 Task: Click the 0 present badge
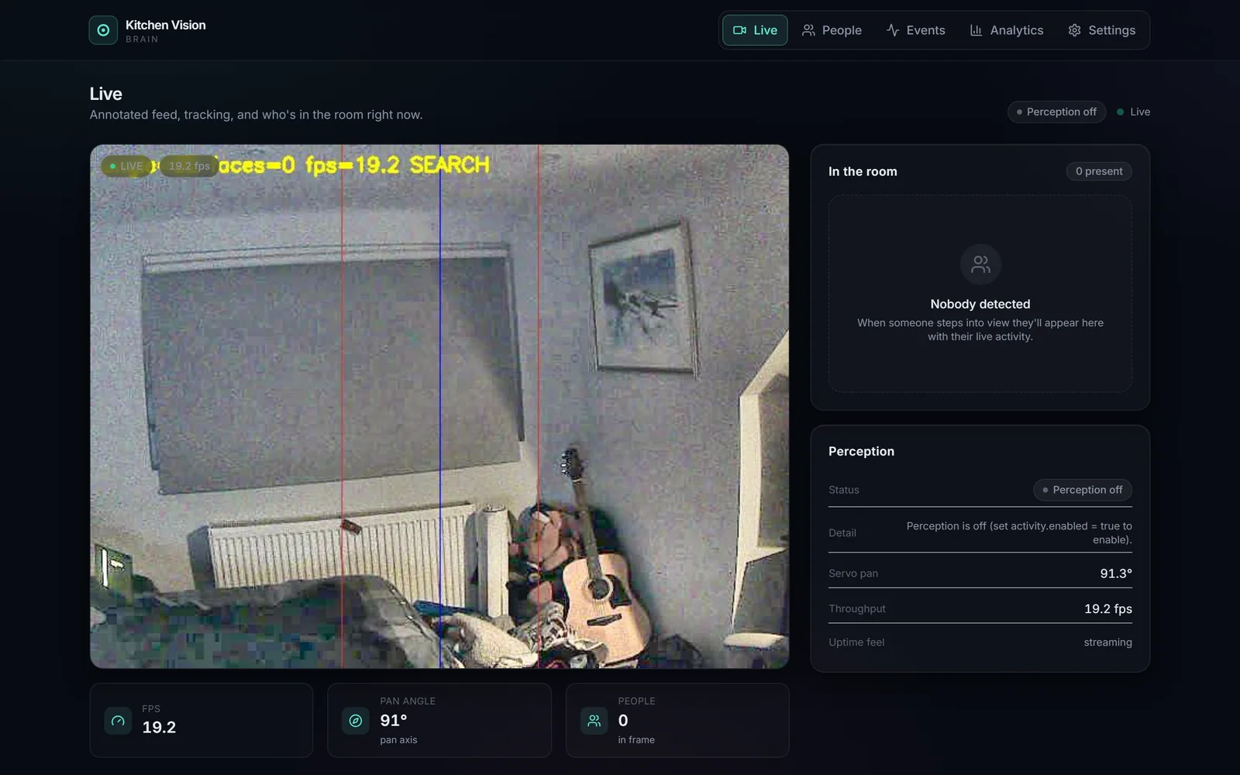click(1098, 171)
